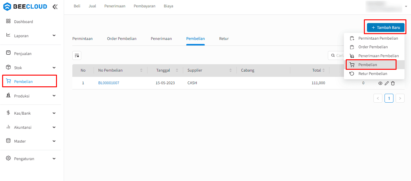Sort by Tanggal column
Screen dimensions: 411x181
click(x=177, y=70)
